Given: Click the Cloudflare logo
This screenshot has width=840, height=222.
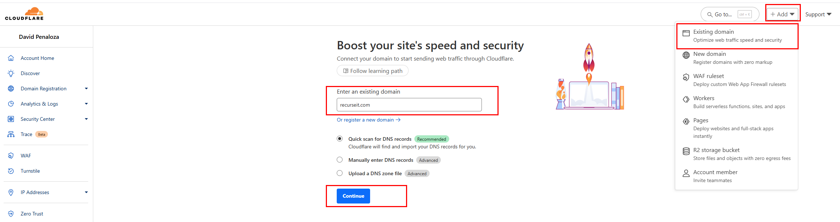Looking at the screenshot, I should point(24,14).
